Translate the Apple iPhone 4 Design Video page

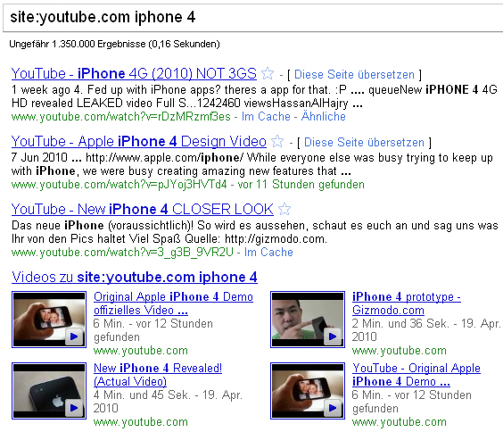pyautogui.click(x=364, y=143)
